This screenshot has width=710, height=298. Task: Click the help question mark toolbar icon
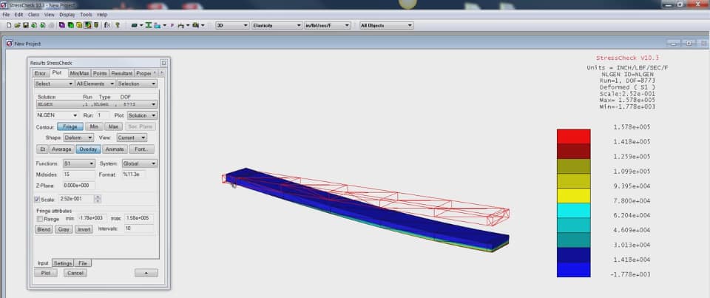click(118, 25)
